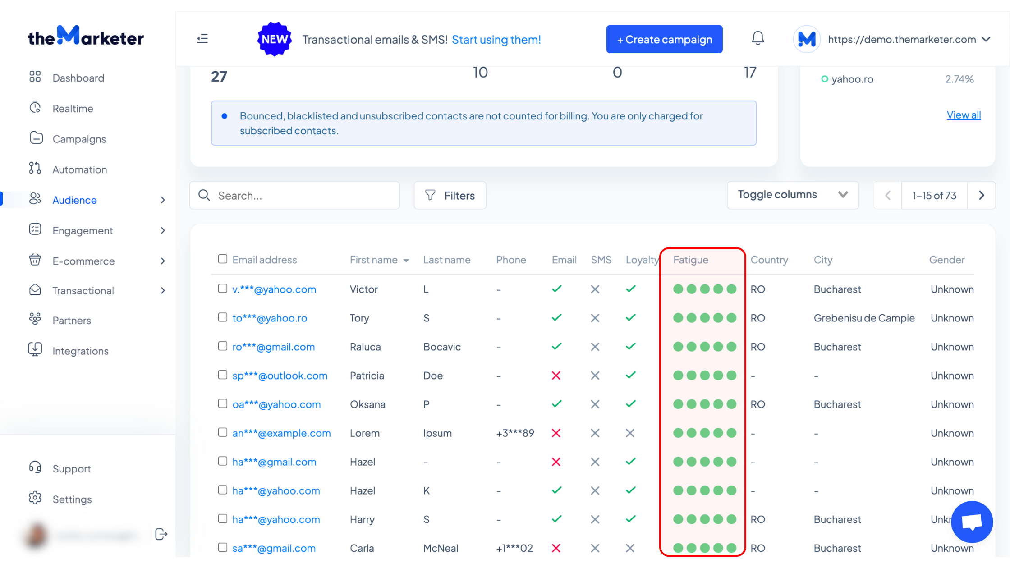
Task: Click Carla's email red X status
Action: click(x=556, y=548)
